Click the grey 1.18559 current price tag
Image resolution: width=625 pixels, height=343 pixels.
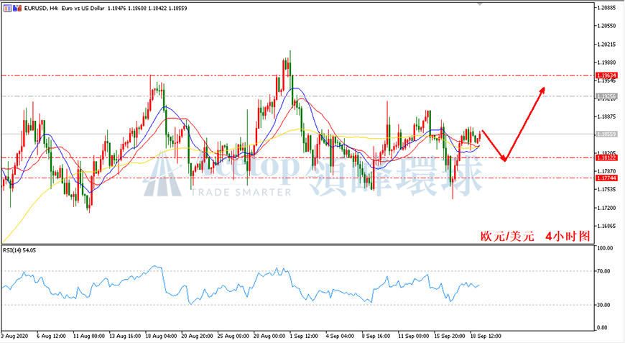[x=606, y=134]
